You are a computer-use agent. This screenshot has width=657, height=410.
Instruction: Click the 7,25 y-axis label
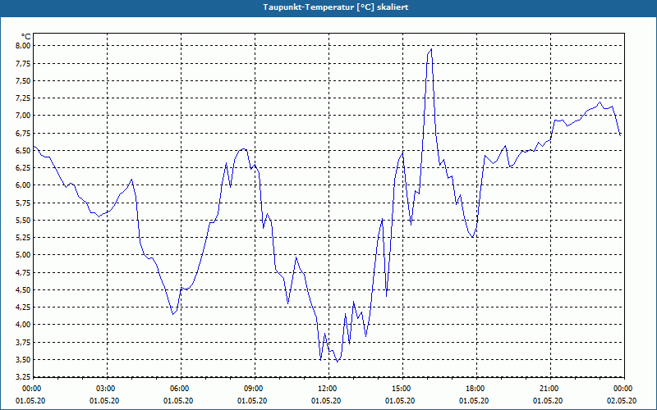pos(22,98)
